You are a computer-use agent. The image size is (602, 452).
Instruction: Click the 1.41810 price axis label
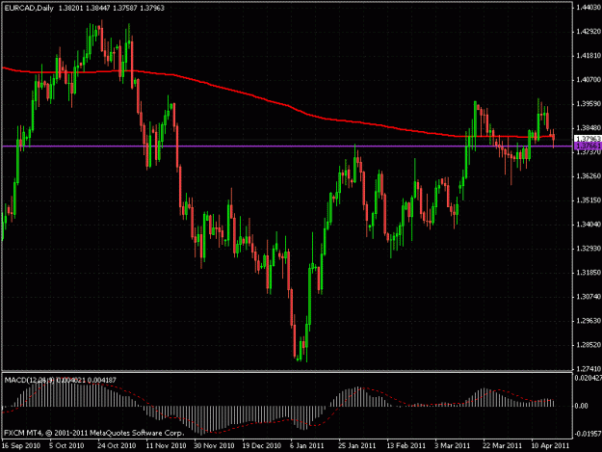[x=589, y=56]
